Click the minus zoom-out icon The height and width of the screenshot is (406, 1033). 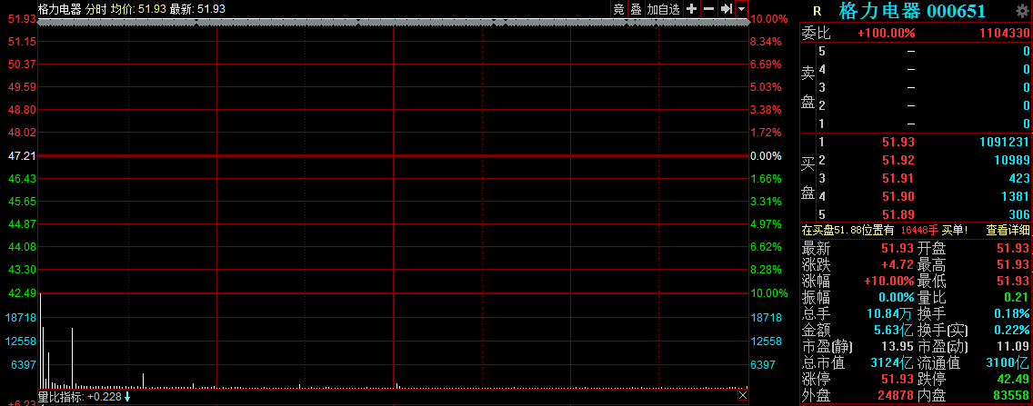[x=708, y=9]
